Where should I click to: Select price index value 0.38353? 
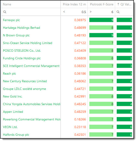[80, 66]
